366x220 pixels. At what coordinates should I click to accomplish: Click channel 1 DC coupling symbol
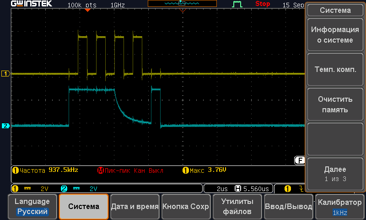pos(27,188)
